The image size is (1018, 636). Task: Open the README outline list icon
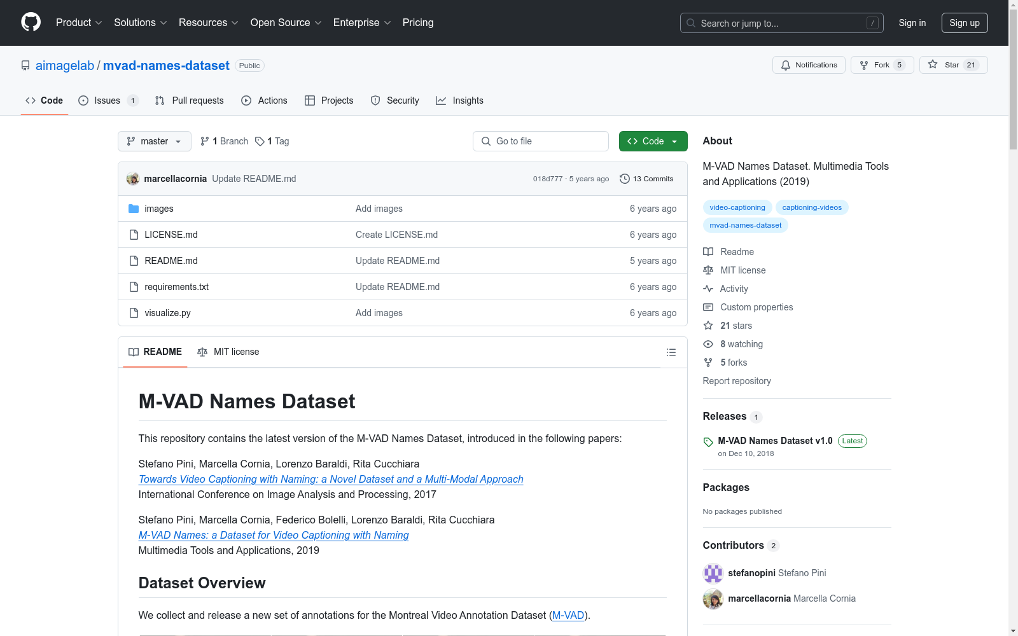click(x=671, y=352)
